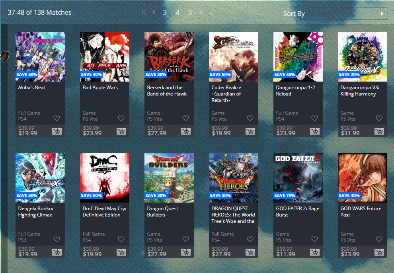Toggle wishlist heart for GOD WARS Future Past
The image size is (394, 273).
pyautogui.click(x=379, y=239)
